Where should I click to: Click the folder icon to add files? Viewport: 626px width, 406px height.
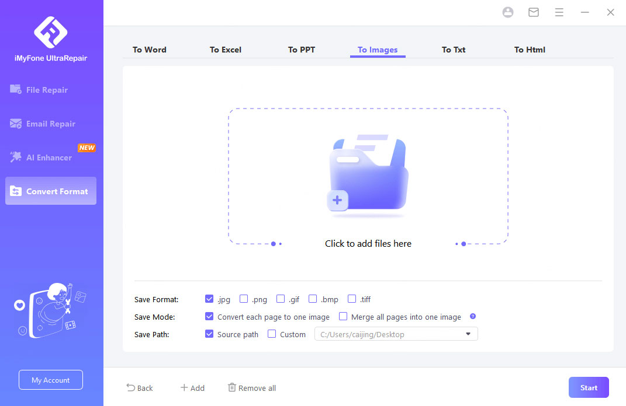tap(368, 176)
